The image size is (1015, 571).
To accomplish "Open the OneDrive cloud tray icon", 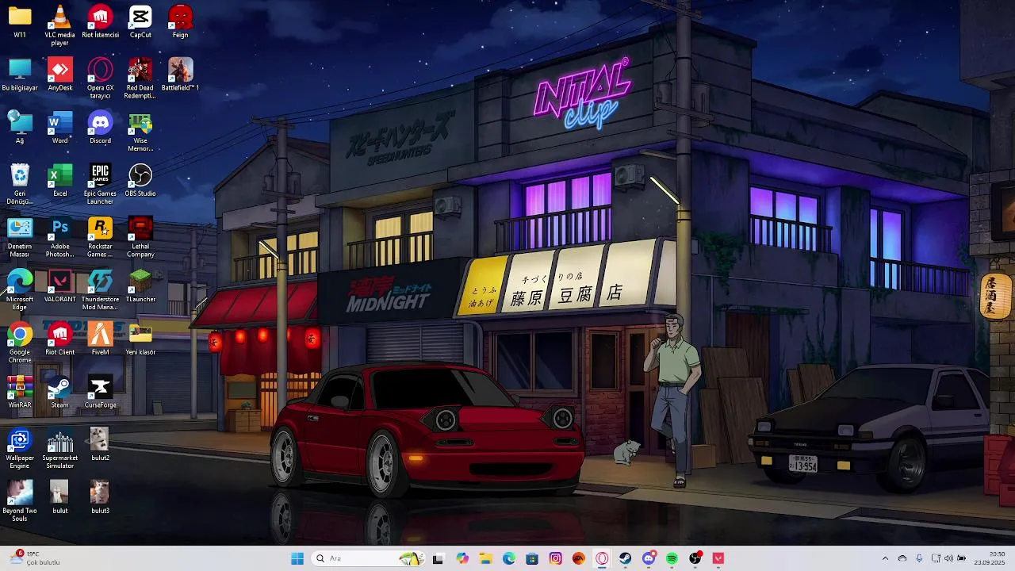I will 902,558.
